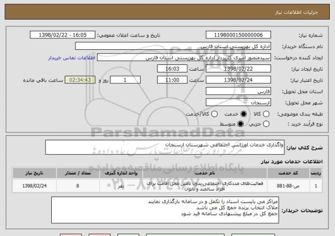Select the خدمت radio button
Screen dimensions: 335x236
point(244,114)
